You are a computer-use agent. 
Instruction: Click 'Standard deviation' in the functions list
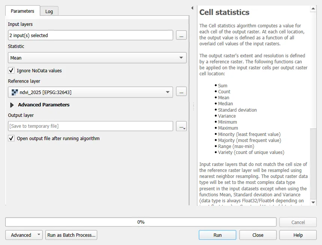click(x=237, y=110)
